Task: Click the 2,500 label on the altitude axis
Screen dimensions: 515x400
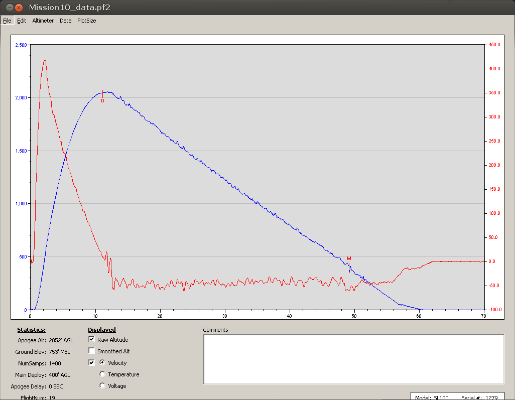Action: coord(21,45)
